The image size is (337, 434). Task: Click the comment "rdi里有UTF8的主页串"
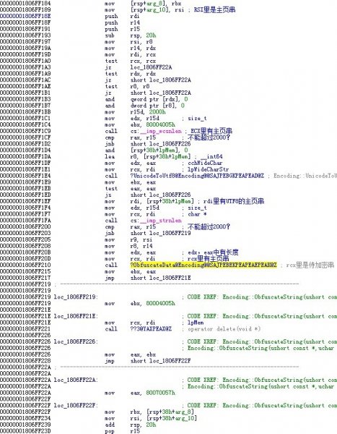pos(233,201)
